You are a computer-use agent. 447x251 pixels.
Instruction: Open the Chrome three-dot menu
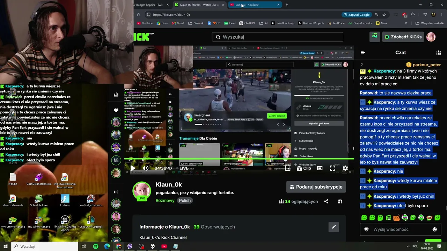point(441,15)
